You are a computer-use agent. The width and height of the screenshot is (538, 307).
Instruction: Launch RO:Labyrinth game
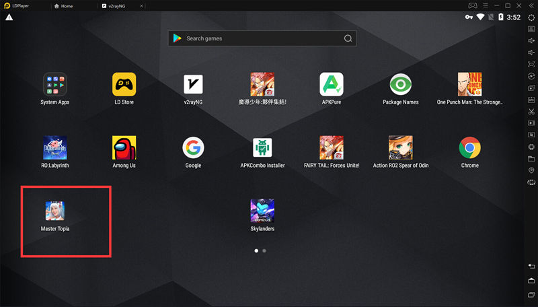pyautogui.click(x=55, y=147)
